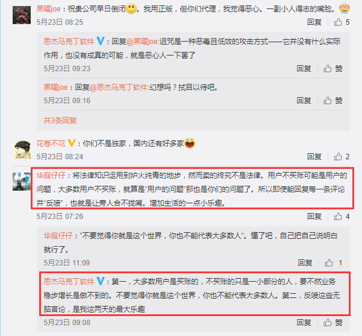Like the 09:08 reply from 思杰马克丁软件
The image size is (362, 336).
coord(332,323)
